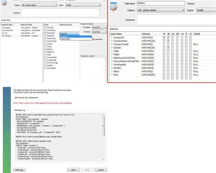This screenshot has height=173, width=216.
Task: Click the Table Name input field
Action: pyautogui.click(x=161, y=3)
